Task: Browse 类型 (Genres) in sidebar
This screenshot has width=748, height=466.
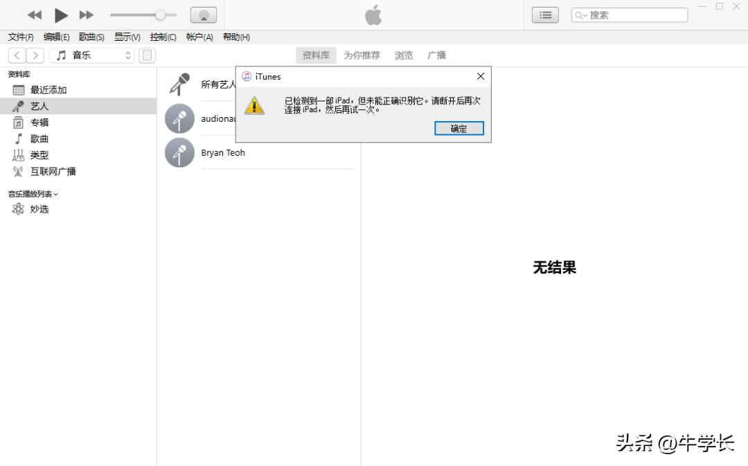Action: (39, 155)
